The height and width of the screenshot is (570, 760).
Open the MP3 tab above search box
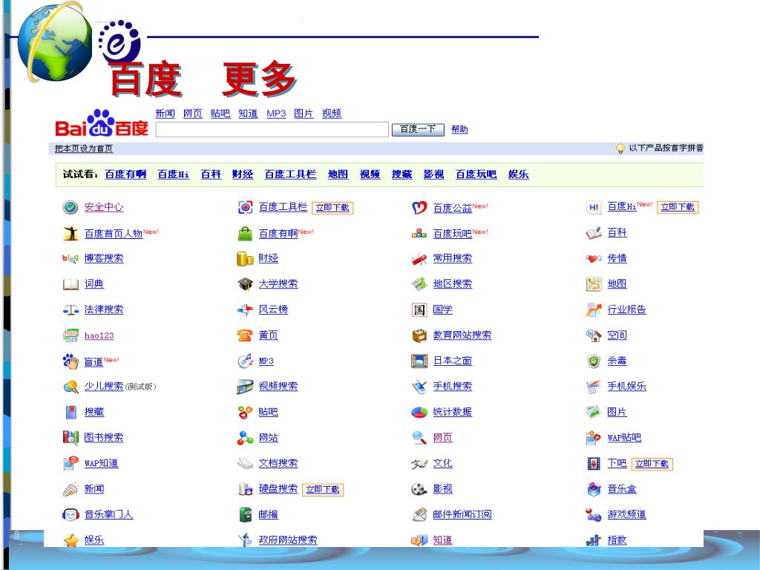[x=276, y=114]
